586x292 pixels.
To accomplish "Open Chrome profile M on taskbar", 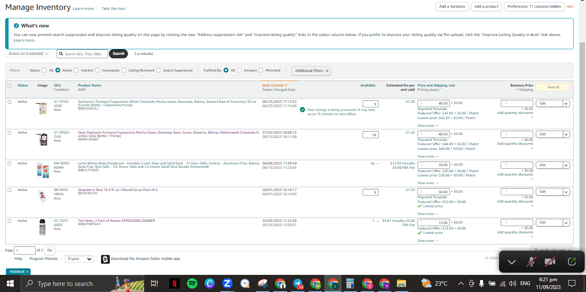I will (x=315, y=283).
